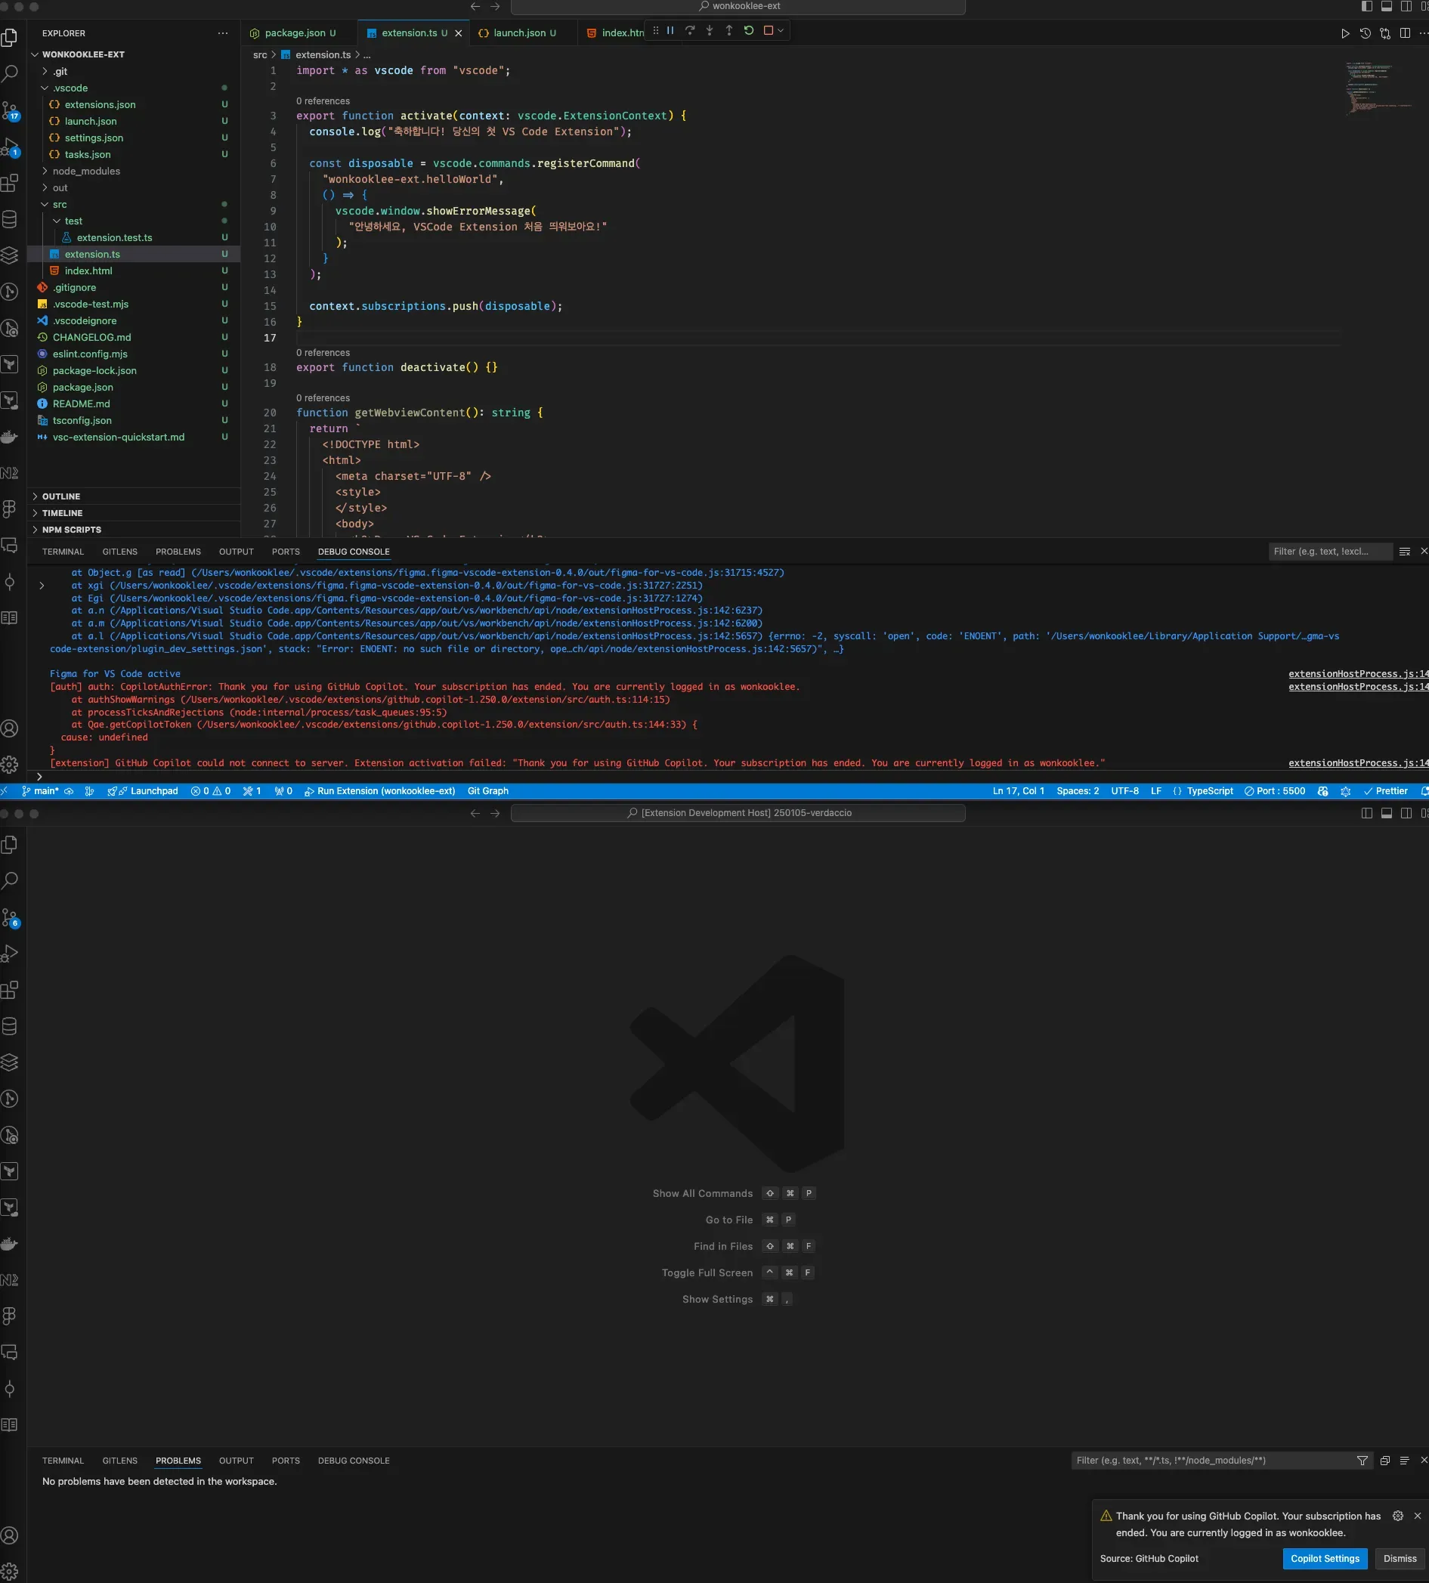Click Step Over in the debug toolbar
The height and width of the screenshot is (1583, 1429).
coord(689,31)
